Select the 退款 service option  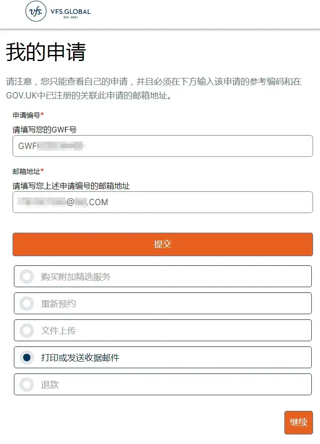27,384
